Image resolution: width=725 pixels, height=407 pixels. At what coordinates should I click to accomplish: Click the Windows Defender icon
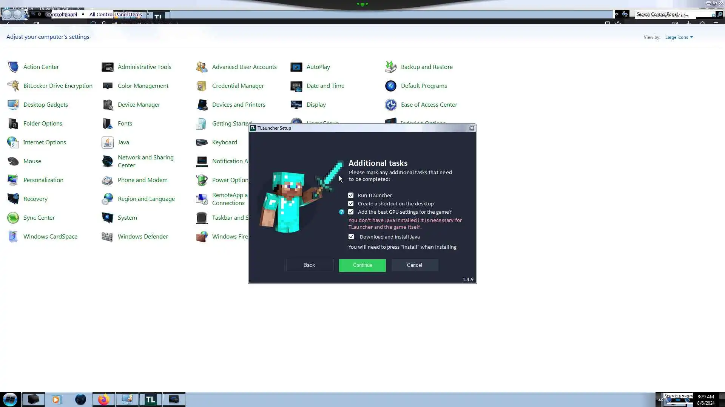[x=108, y=237]
